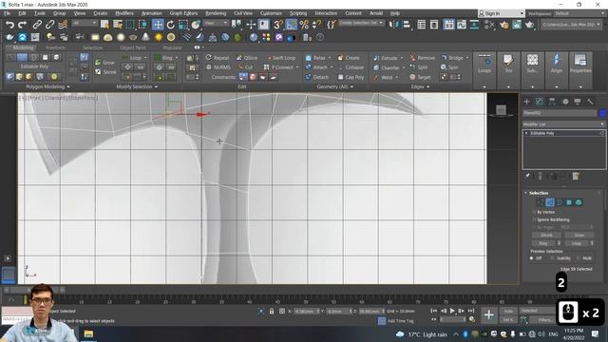The width and height of the screenshot is (608, 342).
Task: Open the Curve Editor icon
Action: 462,25
